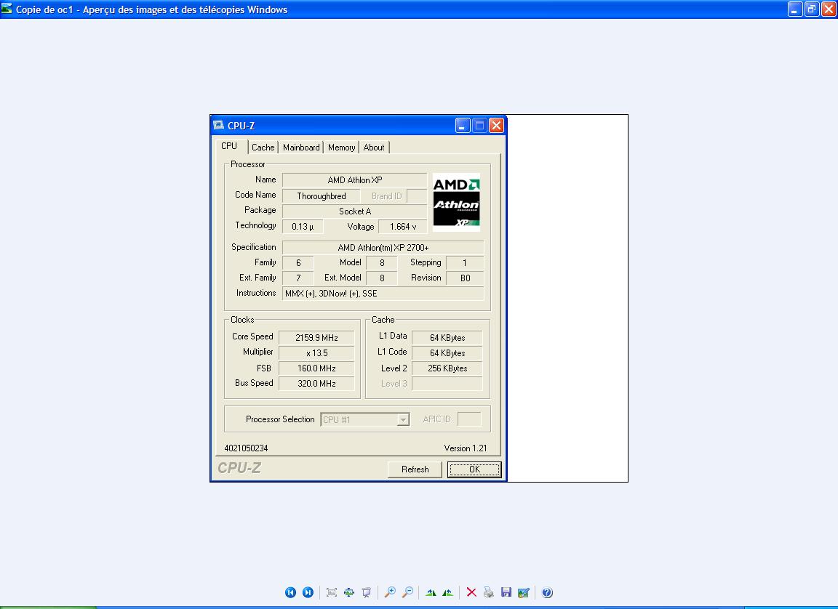The image size is (838, 609).
Task: Zoom out of the image
Action: click(407, 592)
